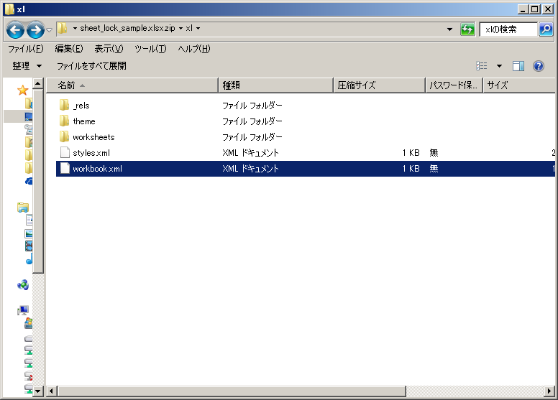The image size is (558, 400).
Task: Open the address bar history dropdown
Action: (x=450, y=29)
